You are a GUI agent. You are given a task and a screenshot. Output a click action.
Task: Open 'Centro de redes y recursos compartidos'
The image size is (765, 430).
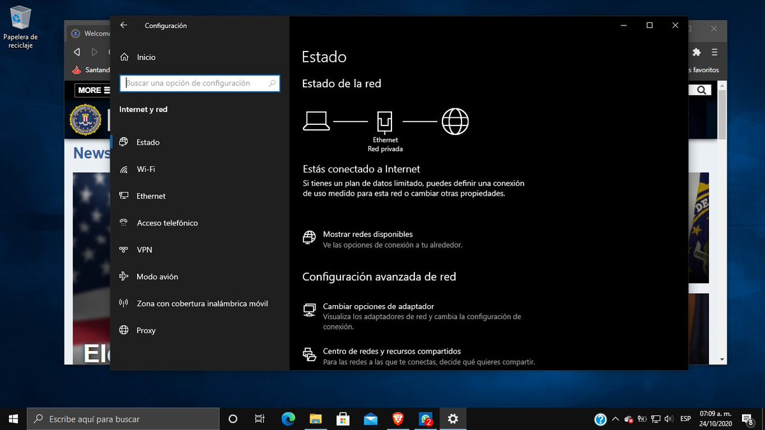click(x=392, y=351)
